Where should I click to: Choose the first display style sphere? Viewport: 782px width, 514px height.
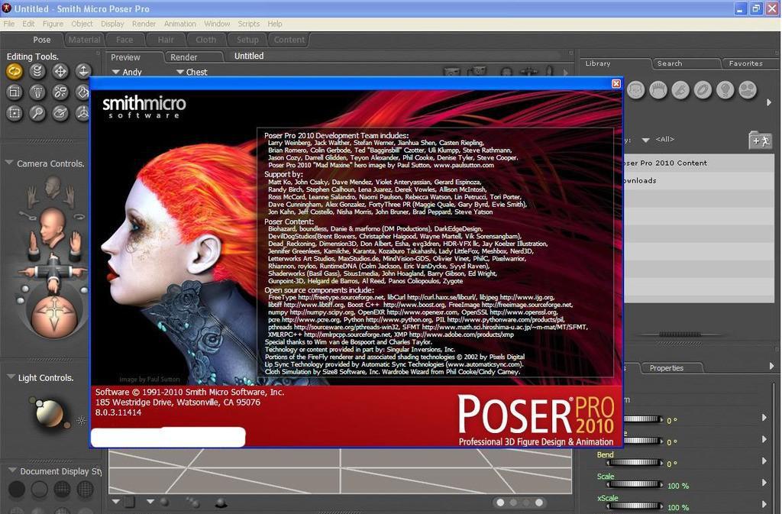[x=17, y=489]
